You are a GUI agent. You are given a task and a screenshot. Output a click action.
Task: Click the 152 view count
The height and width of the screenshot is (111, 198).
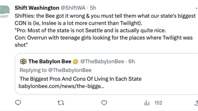click(158, 103)
